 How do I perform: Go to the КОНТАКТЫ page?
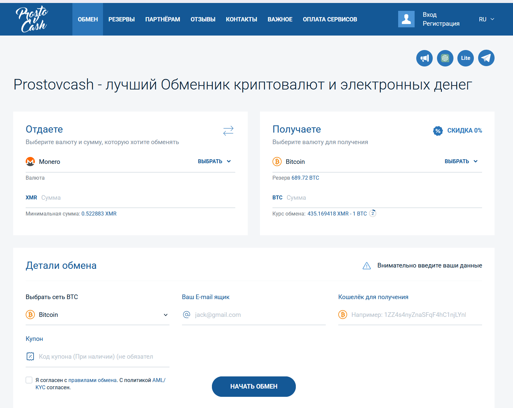[242, 19]
